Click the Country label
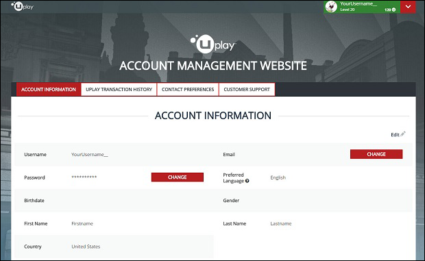 click(32, 247)
